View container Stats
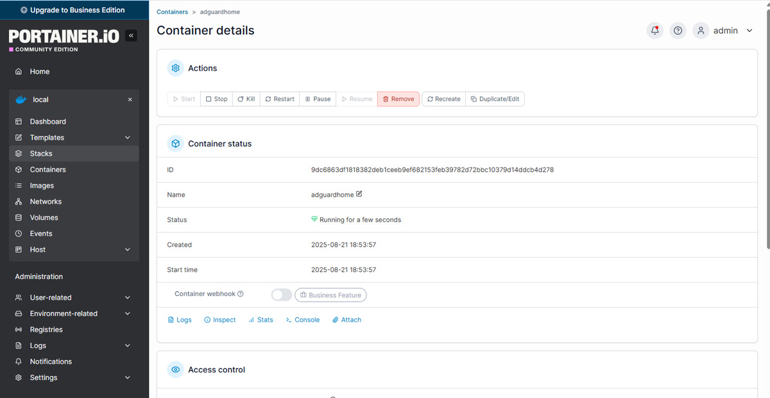770x398 pixels. point(261,320)
